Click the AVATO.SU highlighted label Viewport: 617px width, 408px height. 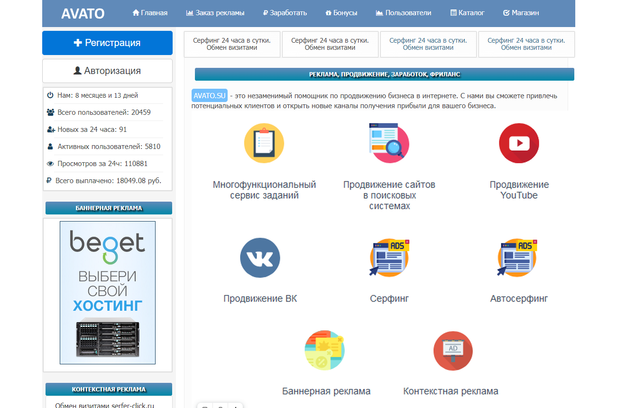tap(210, 95)
